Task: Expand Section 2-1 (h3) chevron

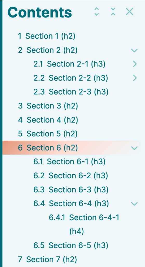Action: click(135, 64)
